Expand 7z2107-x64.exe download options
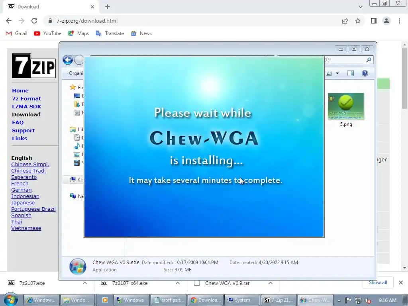This screenshot has height=306, width=408. coord(178,283)
